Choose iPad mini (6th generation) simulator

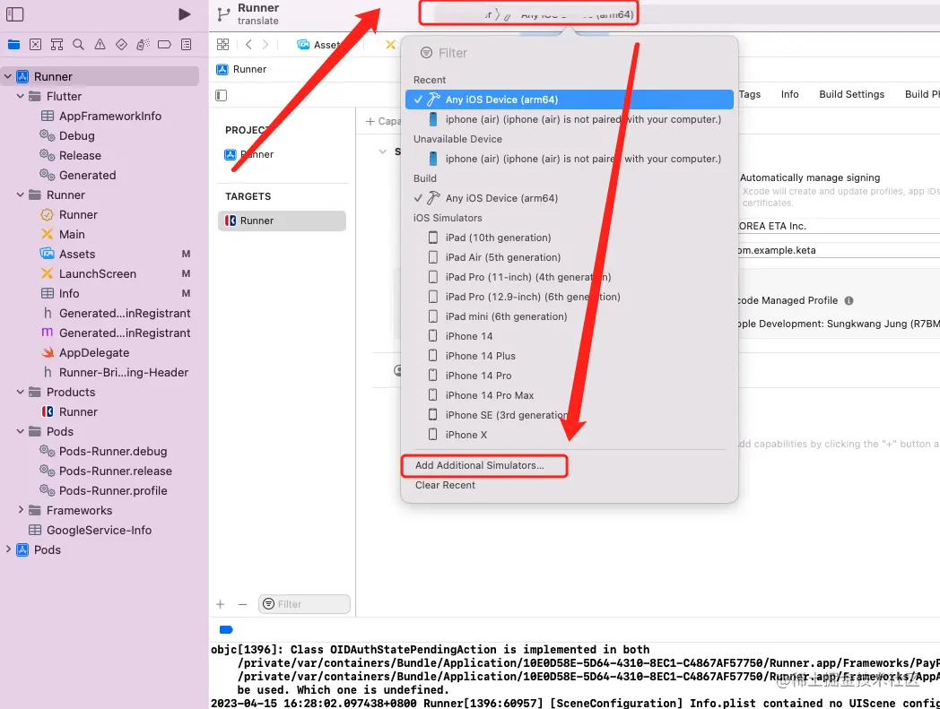tap(569, 316)
